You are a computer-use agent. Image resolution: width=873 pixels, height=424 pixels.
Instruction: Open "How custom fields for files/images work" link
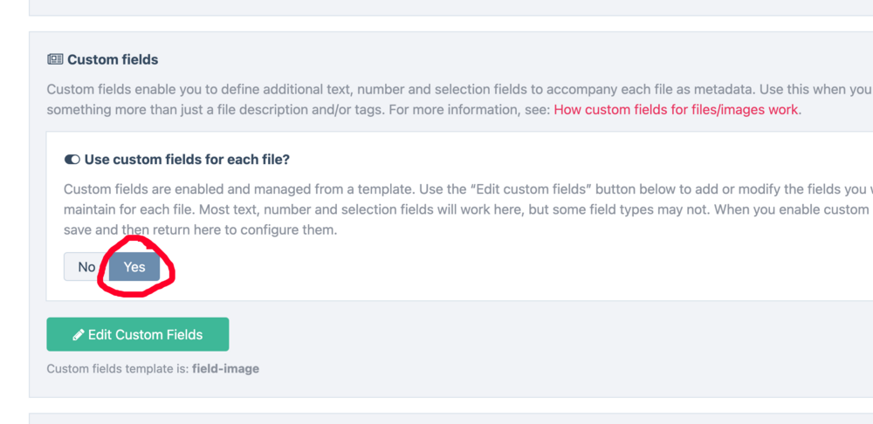pyautogui.click(x=676, y=110)
